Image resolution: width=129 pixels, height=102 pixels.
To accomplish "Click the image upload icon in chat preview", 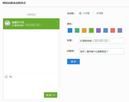I will coord(11,77).
